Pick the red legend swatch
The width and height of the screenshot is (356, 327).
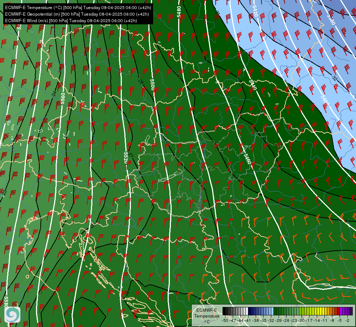coord(339,311)
